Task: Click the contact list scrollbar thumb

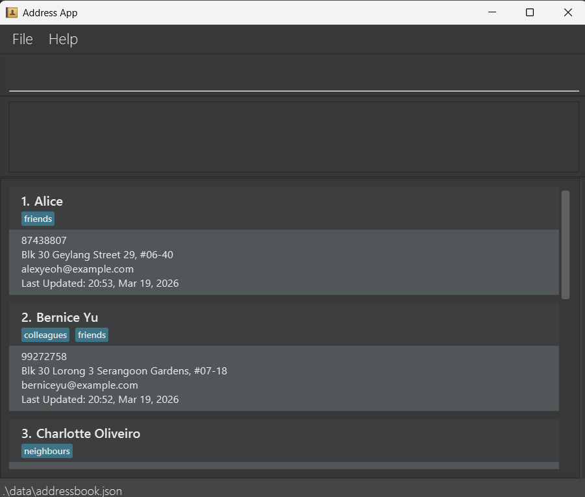Action: (x=566, y=245)
